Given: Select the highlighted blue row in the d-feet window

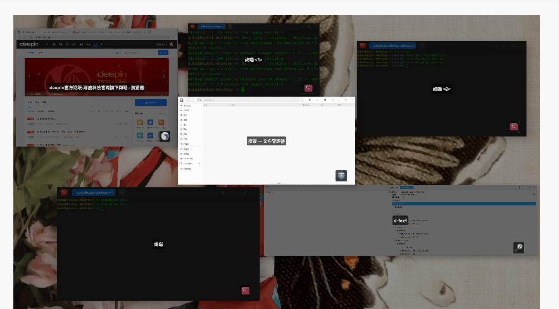Looking at the screenshot, I should 464,203.
